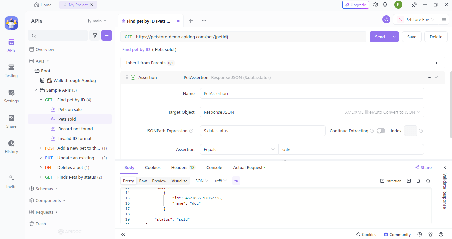The height and width of the screenshot is (239, 452).
Task: Toggle the Assertion enabled checkmark
Action: [133, 77]
